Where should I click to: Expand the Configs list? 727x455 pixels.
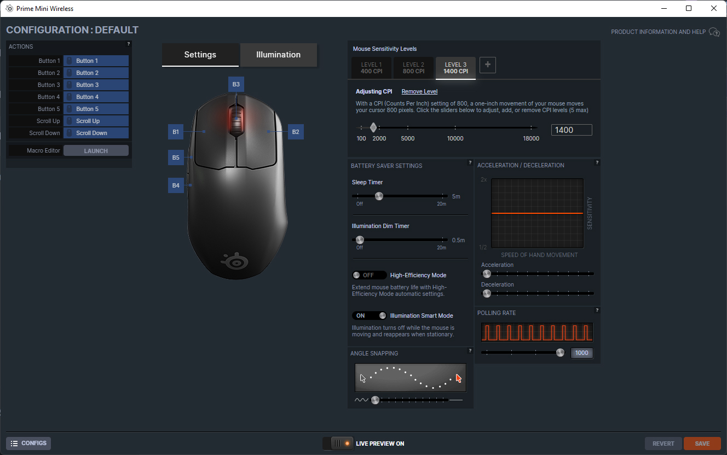28,443
